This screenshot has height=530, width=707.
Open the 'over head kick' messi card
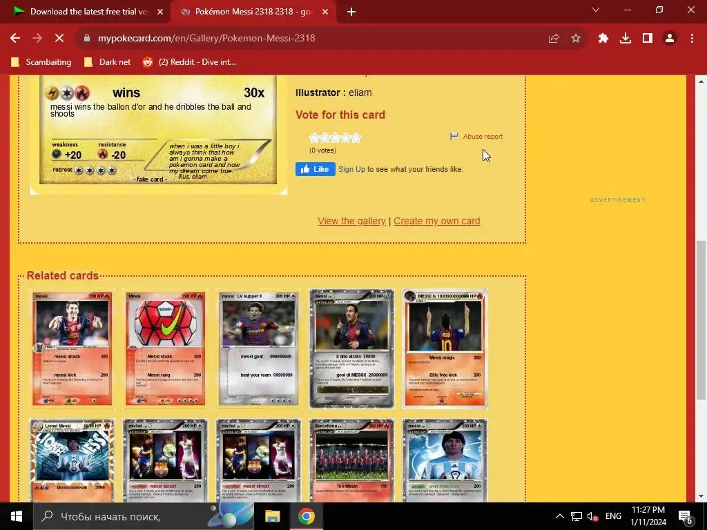coord(445,460)
